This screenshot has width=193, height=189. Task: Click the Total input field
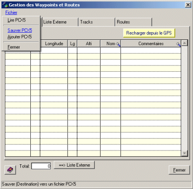(41, 166)
